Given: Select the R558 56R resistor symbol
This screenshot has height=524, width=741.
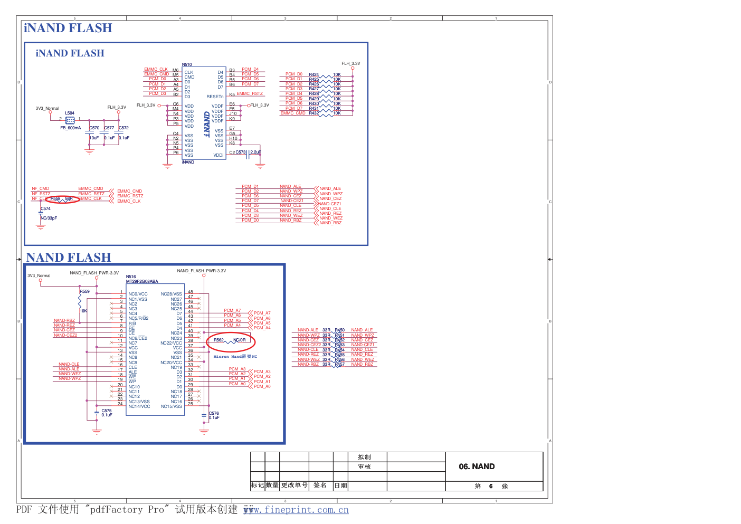Looking at the screenshot, I should click(x=62, y=199).
